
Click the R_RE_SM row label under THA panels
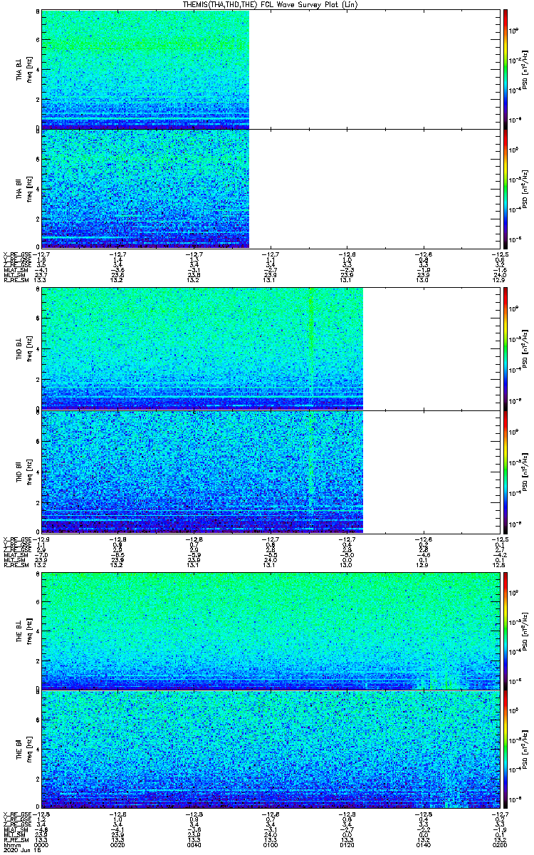click(x=16, y=281)
